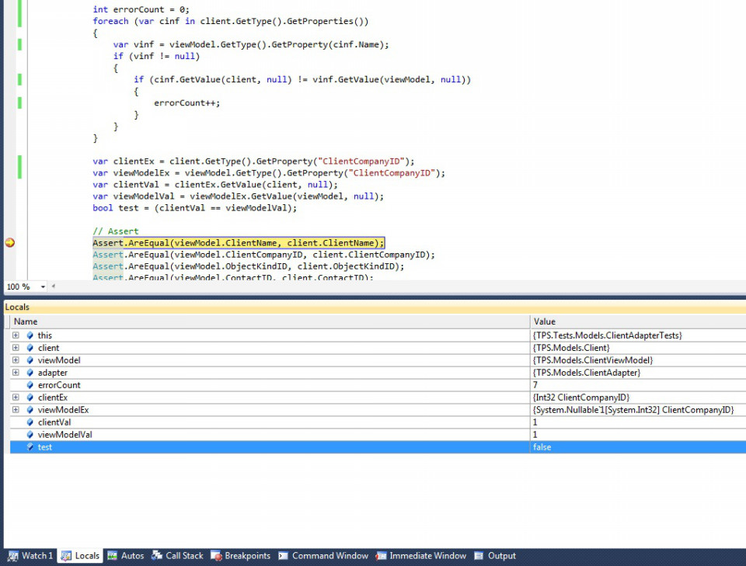746x566 pixels.
Task: Click the variable icon next to viewModelVal
Action: tap(30, 435)
